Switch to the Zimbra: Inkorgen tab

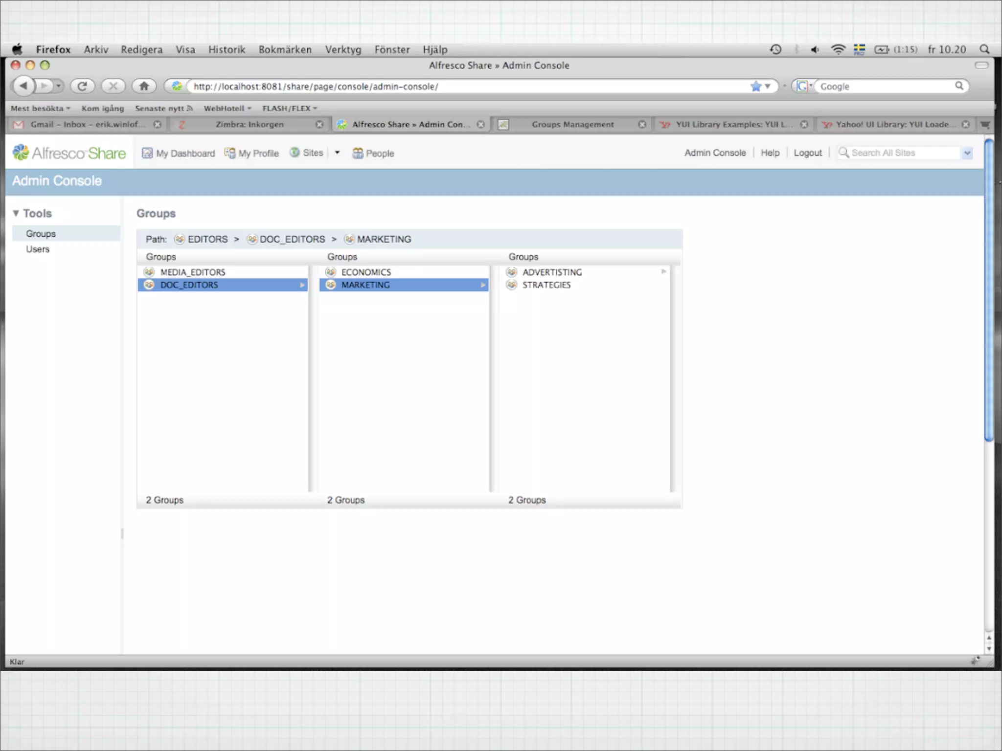pyautogui.click(x=249, y=124)
